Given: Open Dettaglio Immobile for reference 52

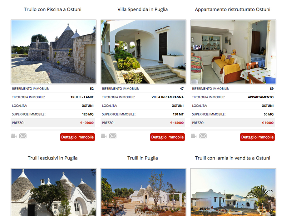Looking at the screenshot, I should pos(77,137).
